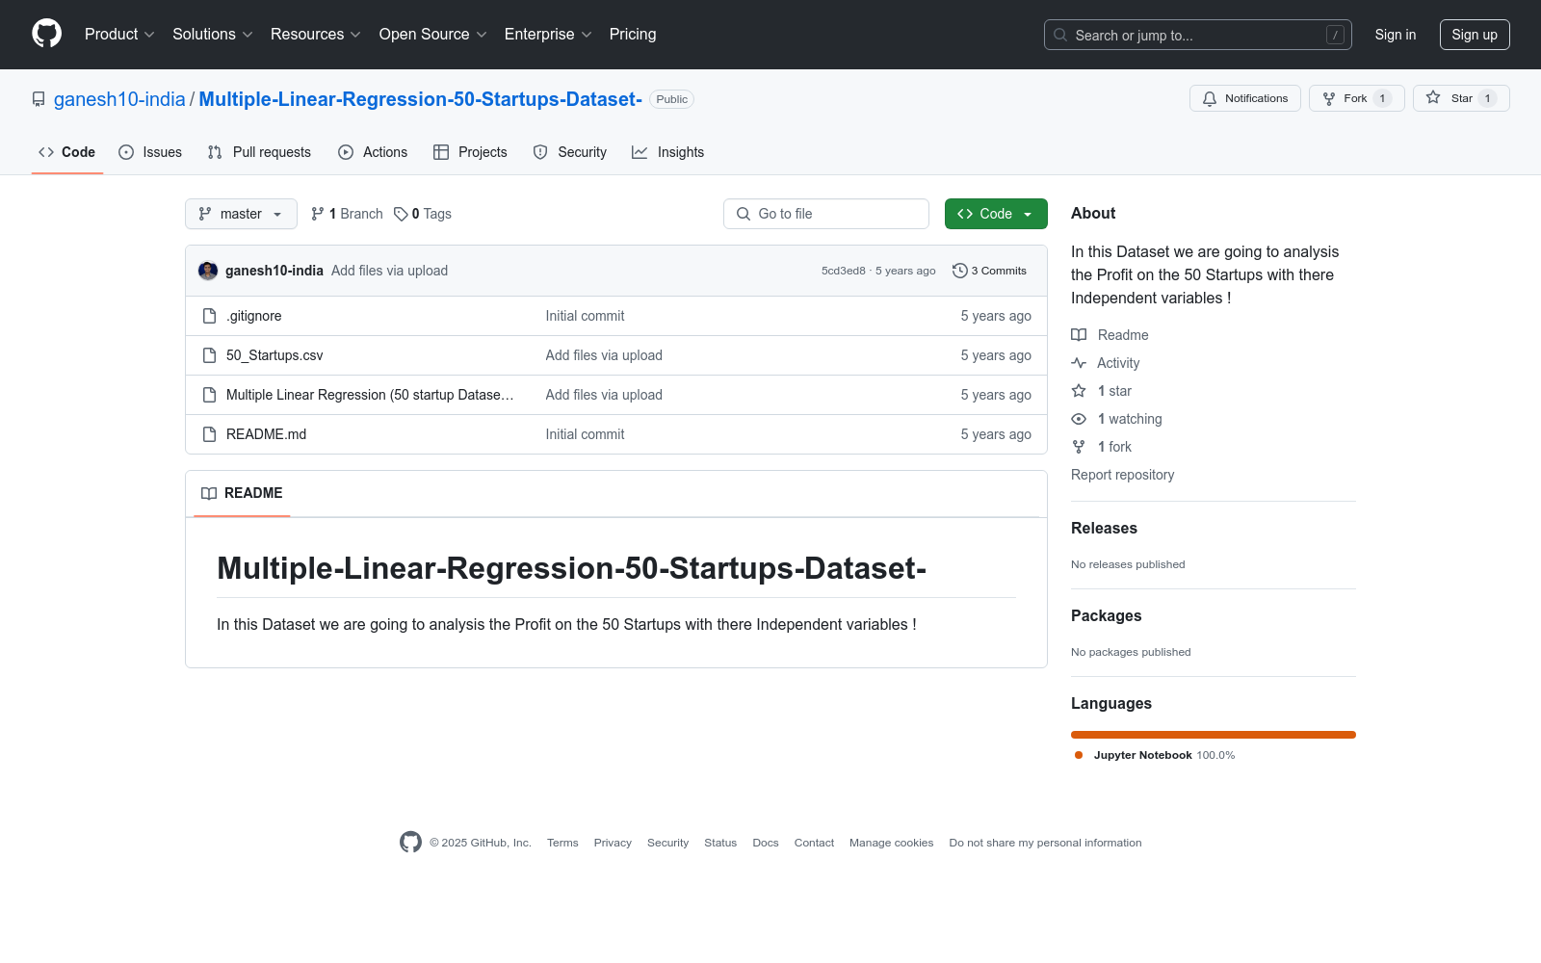Image resolution: width=1541 pixels, height=963 pixels.
Task: Go to the Actions tab
Action: click(x=373, y=152)
